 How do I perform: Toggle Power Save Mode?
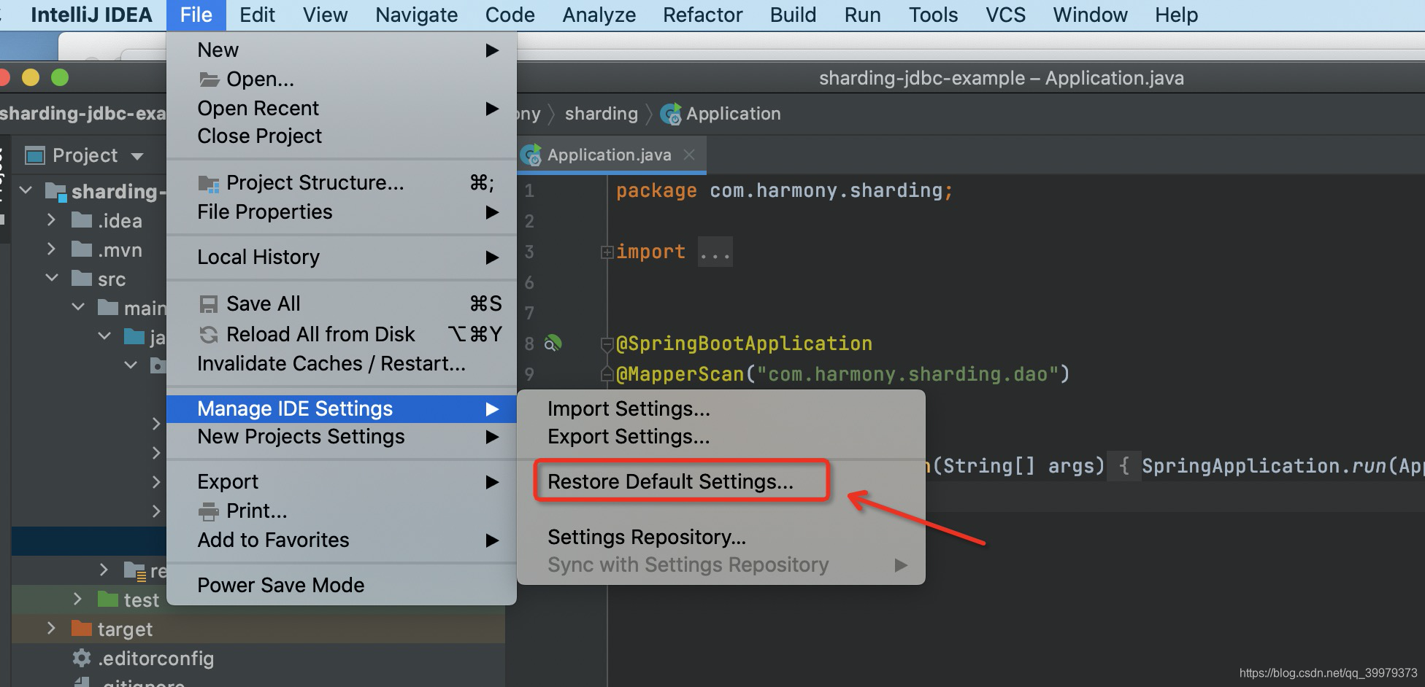tap(342, 585)
